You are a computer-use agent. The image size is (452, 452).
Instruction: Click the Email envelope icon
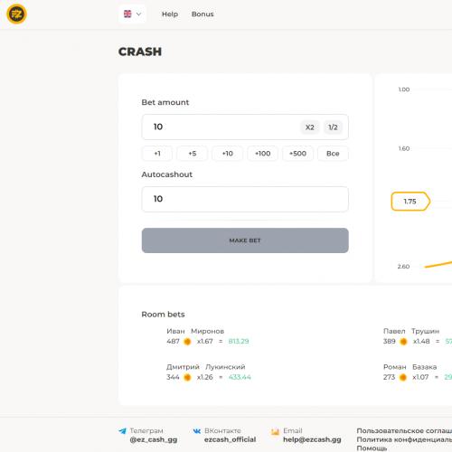click(x=275, y=432)
